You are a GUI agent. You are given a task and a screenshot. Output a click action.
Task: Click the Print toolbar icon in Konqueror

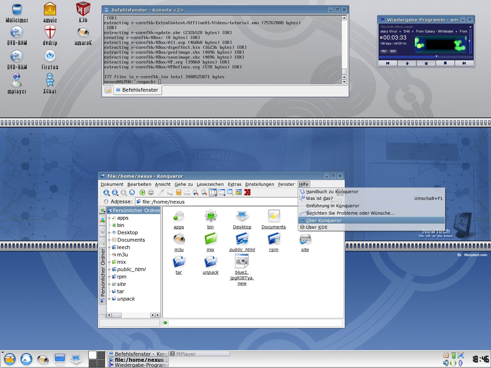[187, 192]
